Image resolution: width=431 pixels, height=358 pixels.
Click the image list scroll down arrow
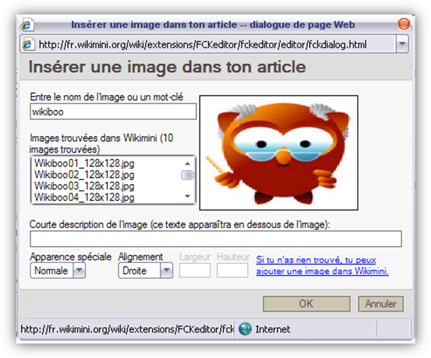[x=187, y=196]
